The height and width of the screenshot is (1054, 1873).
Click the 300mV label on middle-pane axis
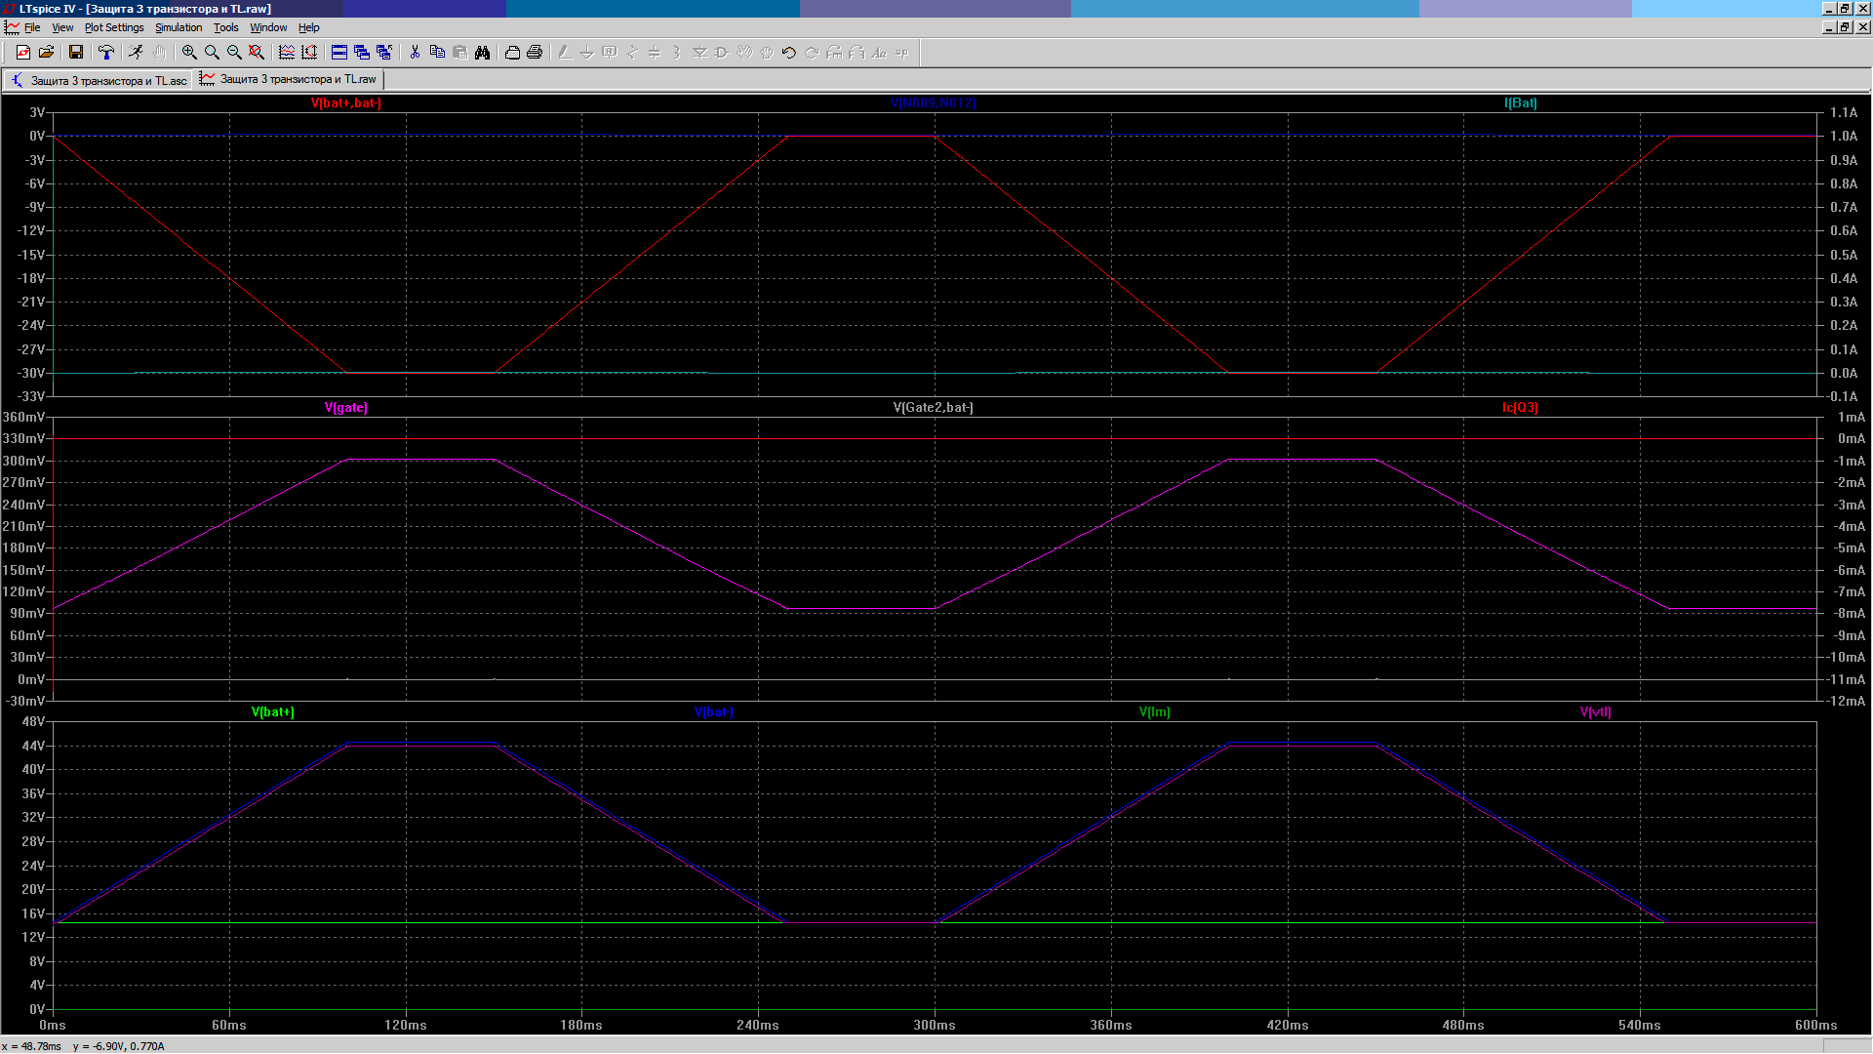click(23, 461)
